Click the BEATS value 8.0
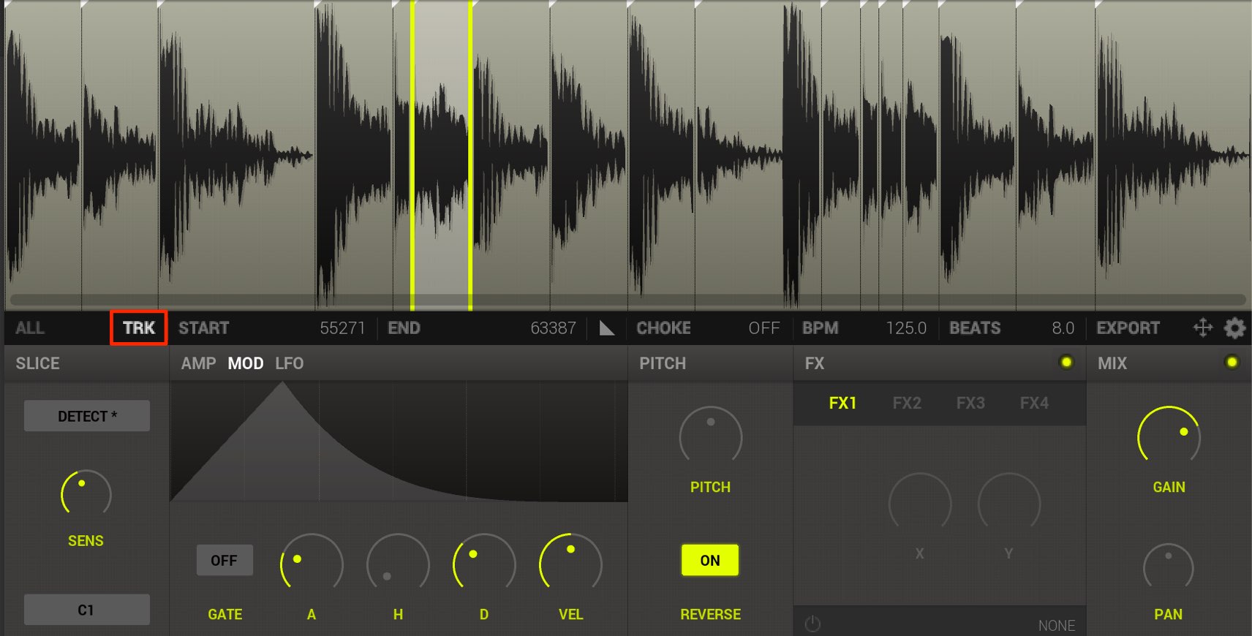This screenshot has height=636, width=1252. point(1063,328)
